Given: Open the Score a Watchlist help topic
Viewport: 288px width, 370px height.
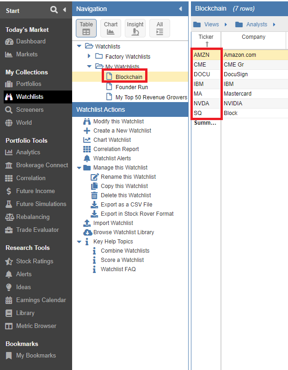Looking at the screenshot, I should pyautogui.click(x=123, y=260).
